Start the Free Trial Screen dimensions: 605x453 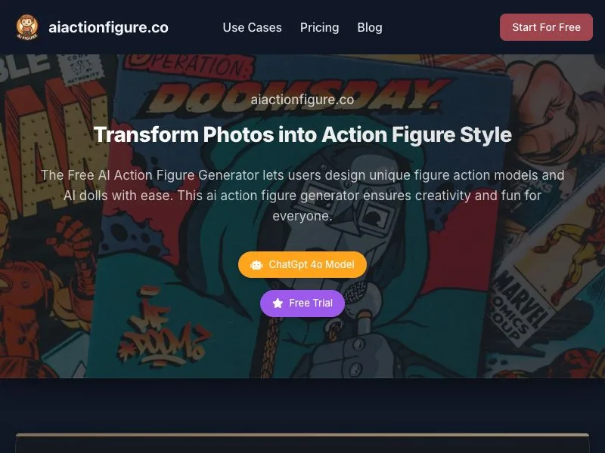click(302, 304)
